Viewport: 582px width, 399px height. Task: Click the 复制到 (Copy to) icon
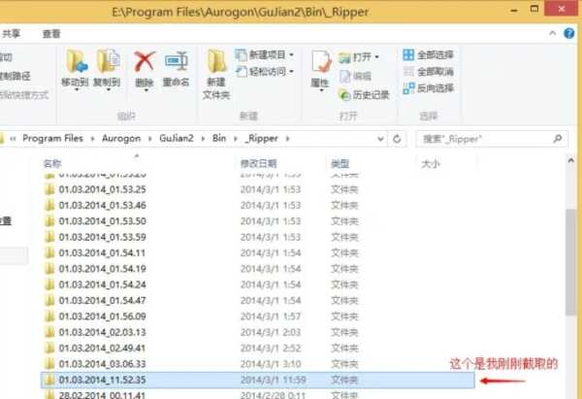[x=107, y=66]
